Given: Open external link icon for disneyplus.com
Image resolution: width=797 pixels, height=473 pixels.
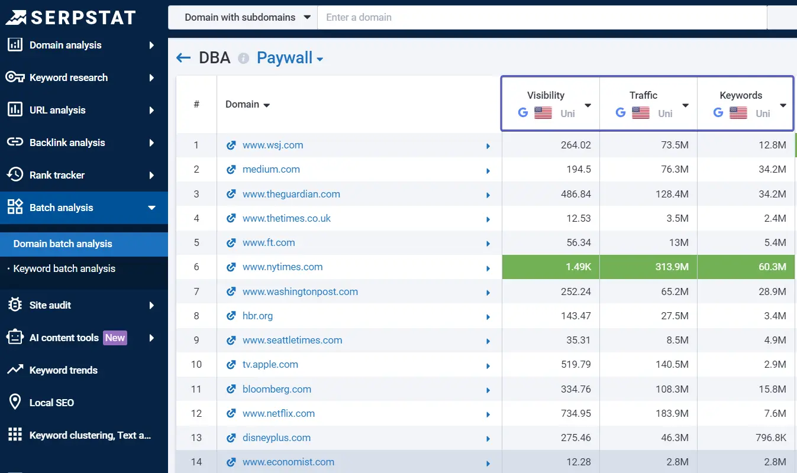Looking at the screenshot, I should coord(231,438).
